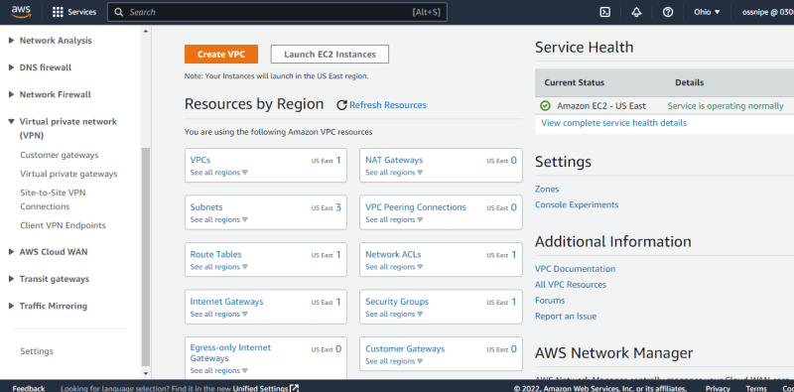This screenshot has height=392, width=794.
Task: Open the Route Tables resource link
Action: click(215, 254)
